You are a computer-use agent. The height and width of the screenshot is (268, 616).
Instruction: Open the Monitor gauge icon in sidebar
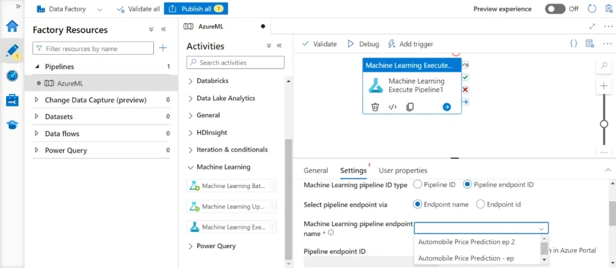click(x=12, y=75)
